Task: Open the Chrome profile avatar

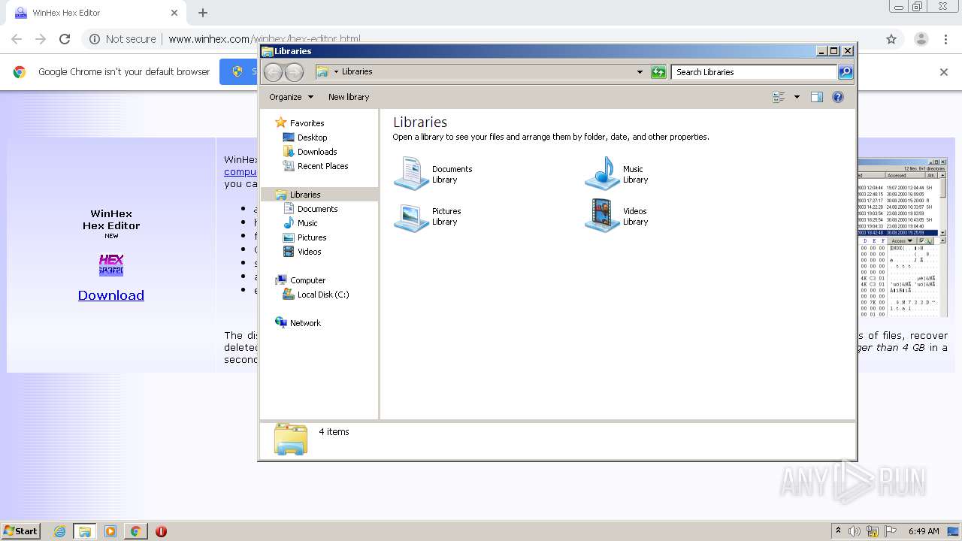Action: click(x=921, y=39)
